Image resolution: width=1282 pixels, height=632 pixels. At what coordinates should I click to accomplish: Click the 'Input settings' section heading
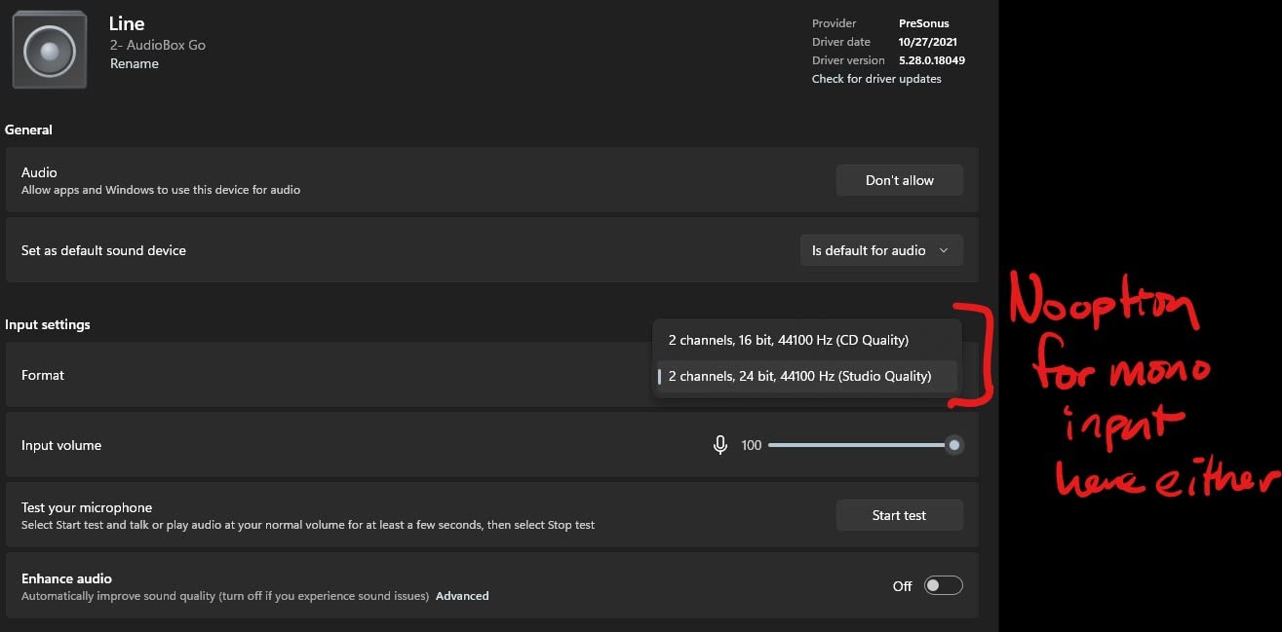[48, 324]
